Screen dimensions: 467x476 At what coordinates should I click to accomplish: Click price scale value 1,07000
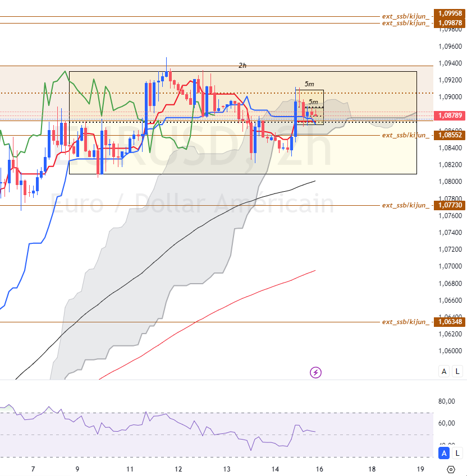(450, 266)
